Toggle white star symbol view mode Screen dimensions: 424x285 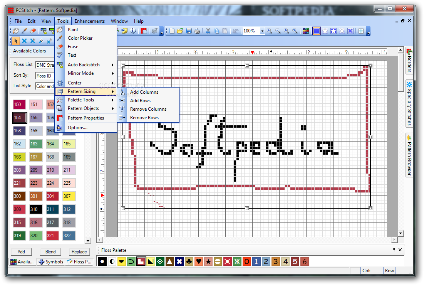click(x=325, y=31)
